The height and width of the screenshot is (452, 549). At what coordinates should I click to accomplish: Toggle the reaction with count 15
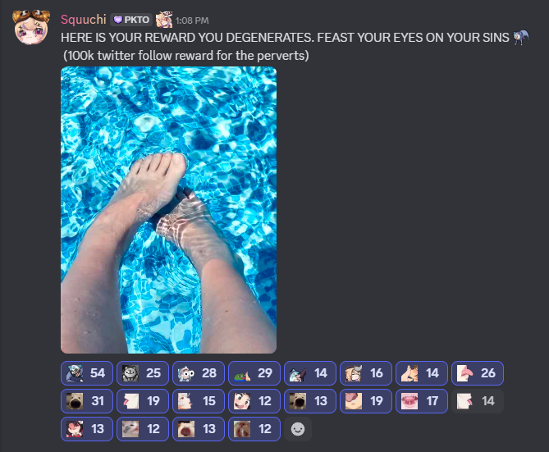click(199, 401)
